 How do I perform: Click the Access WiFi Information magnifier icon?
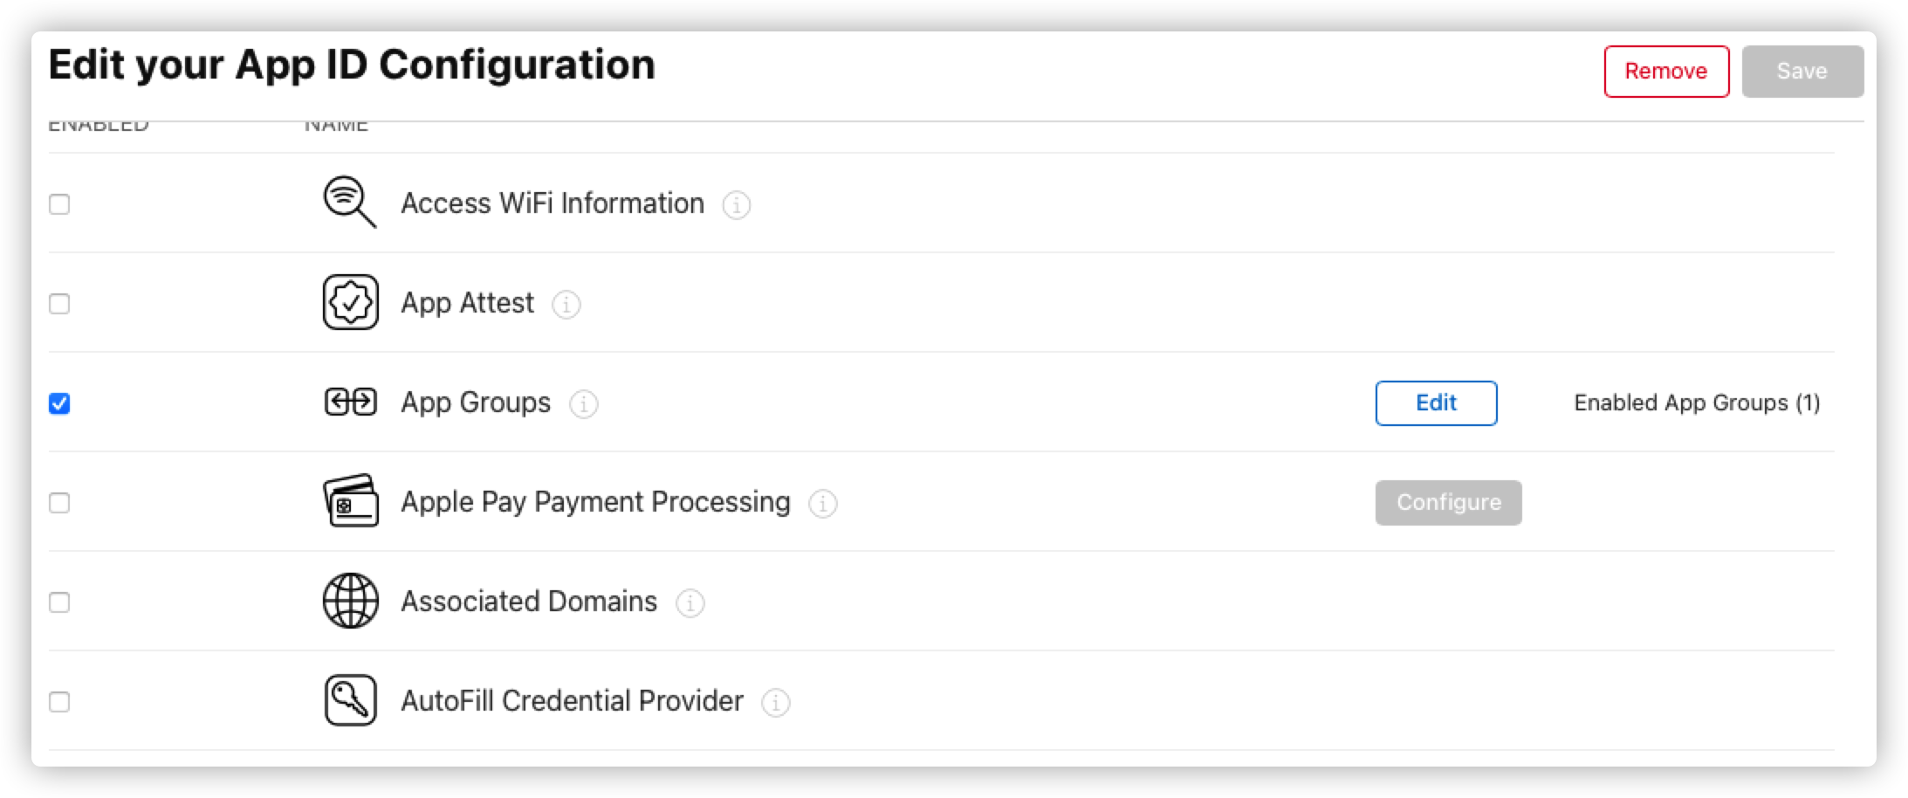349,203
